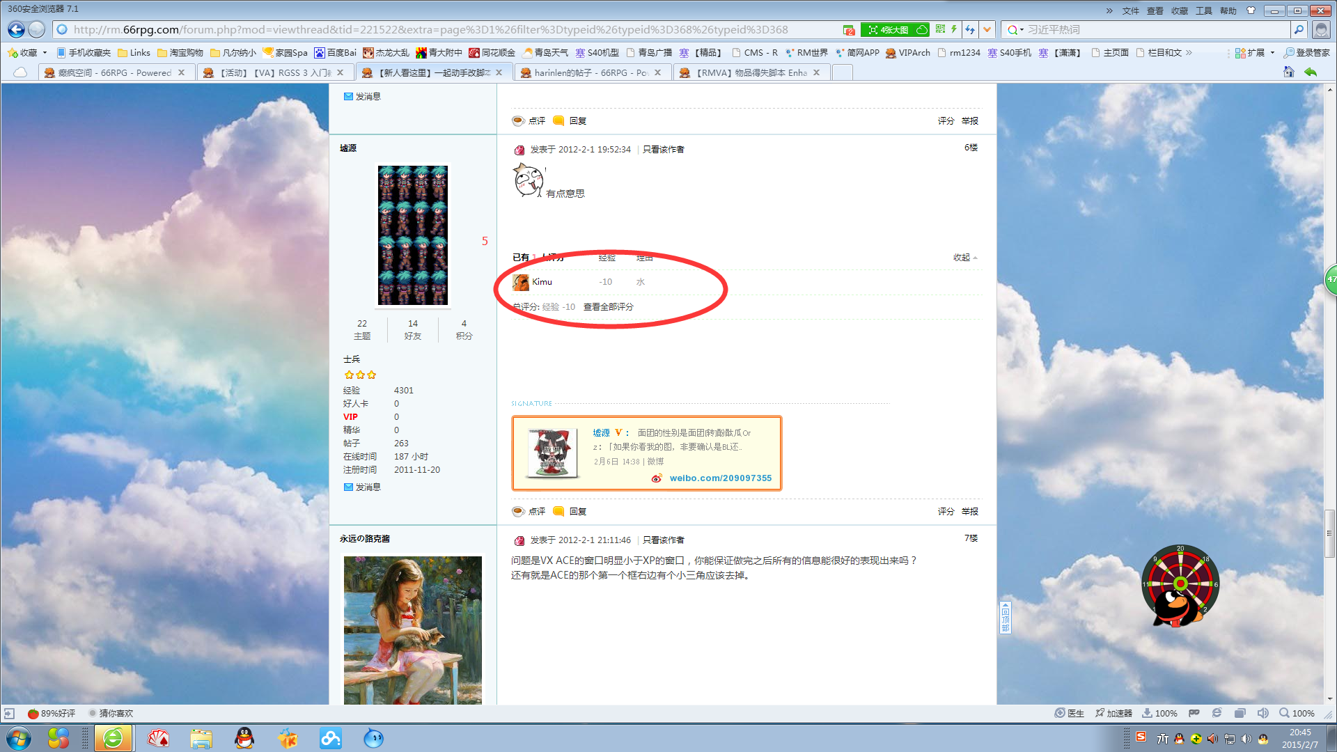This screenshot has height=752, width=1337.
Task: Click the lightning speed-mode icon
Action: [954, 29]
